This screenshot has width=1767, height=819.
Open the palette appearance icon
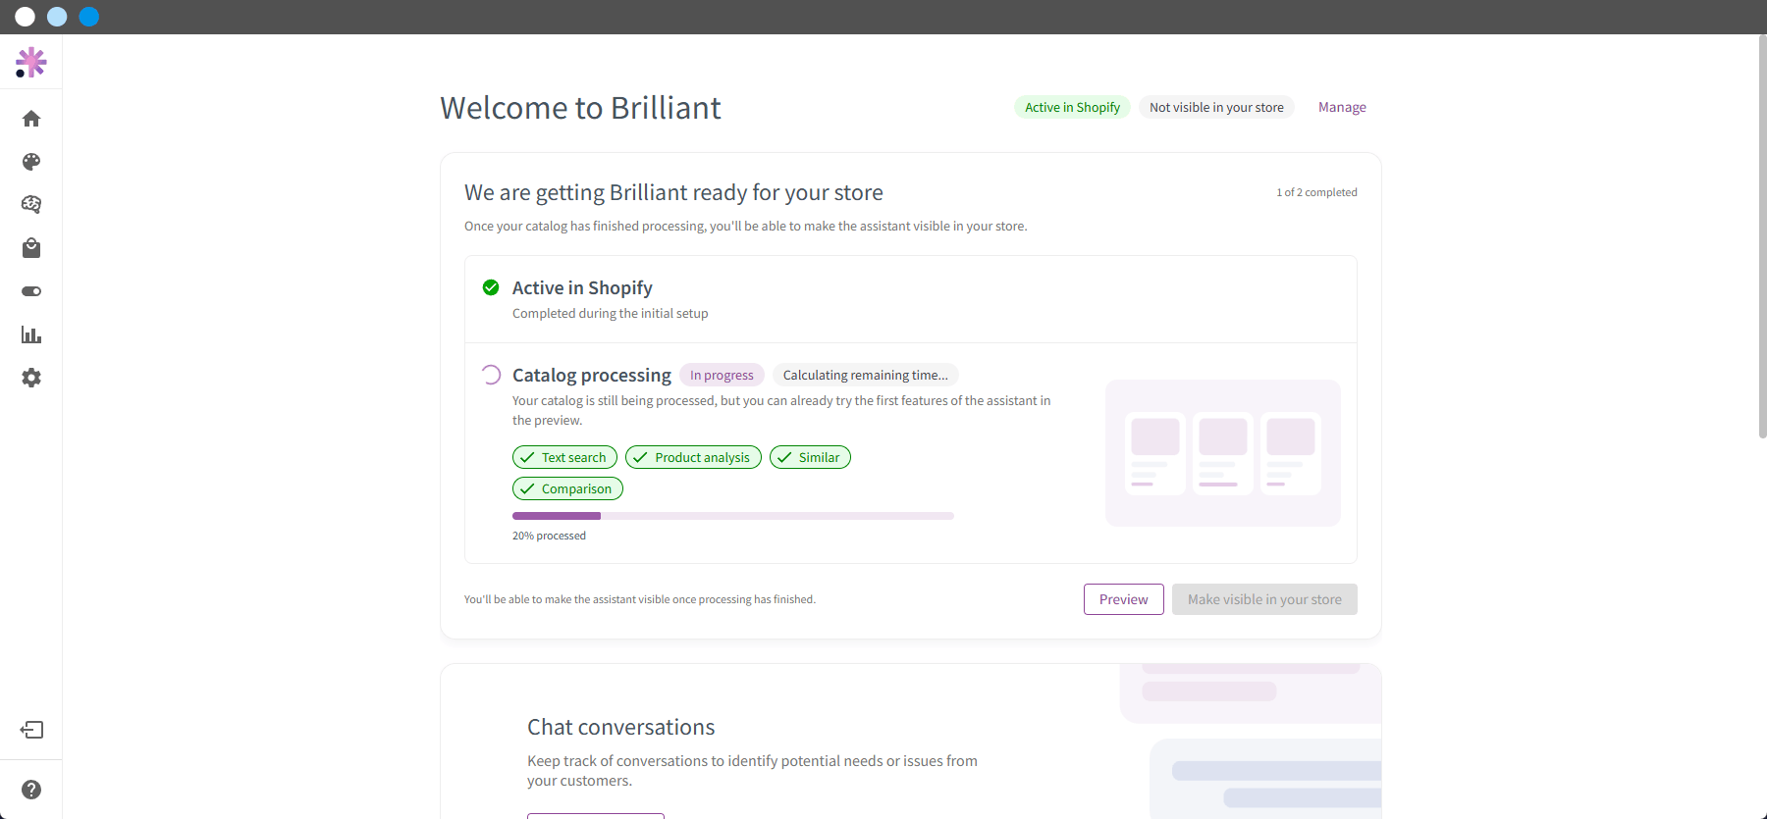(31, 162)
